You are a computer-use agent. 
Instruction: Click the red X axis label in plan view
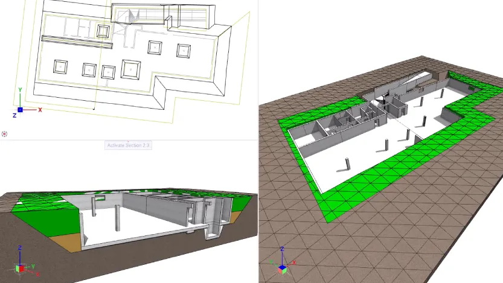click(40, 110)
